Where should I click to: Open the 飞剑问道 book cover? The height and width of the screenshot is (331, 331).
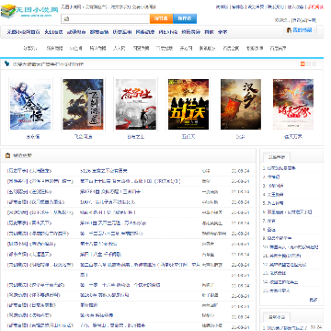tap(83, 104)
